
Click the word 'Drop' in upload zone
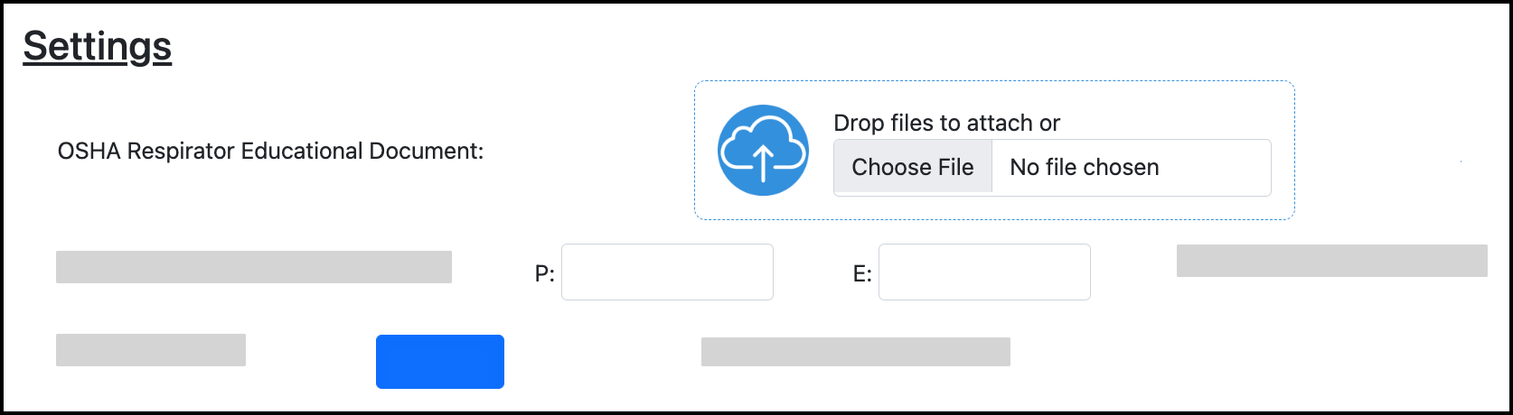tap(857, 123)
